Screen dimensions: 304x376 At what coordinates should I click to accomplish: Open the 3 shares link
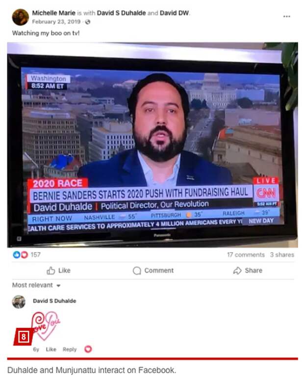[x=282, y=255]
